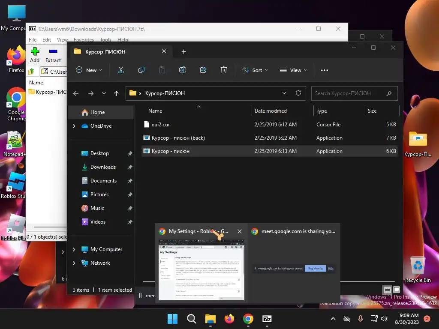Click Chrome icon on taskbar
Screen dimensions: 439x329
tap(248, 319)
